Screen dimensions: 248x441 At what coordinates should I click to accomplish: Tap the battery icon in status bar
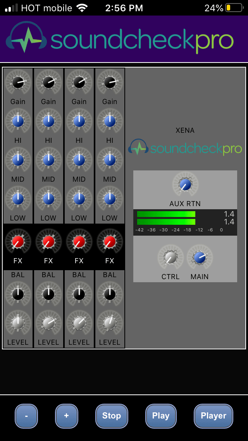pos(234,8)
